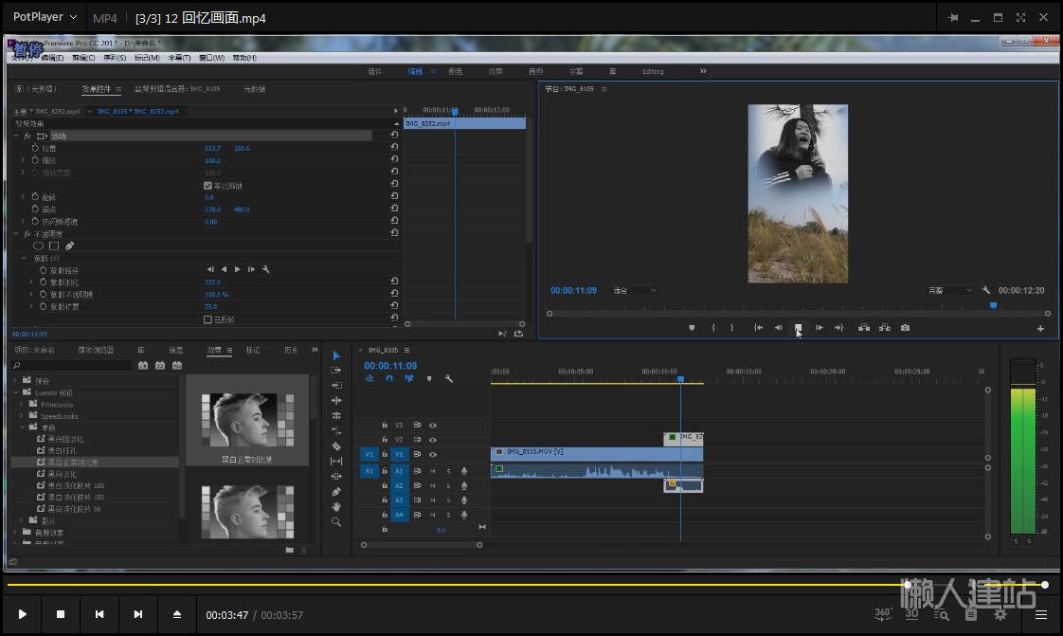
Task: Expand mask feather property
Action: tap(31, 282)
